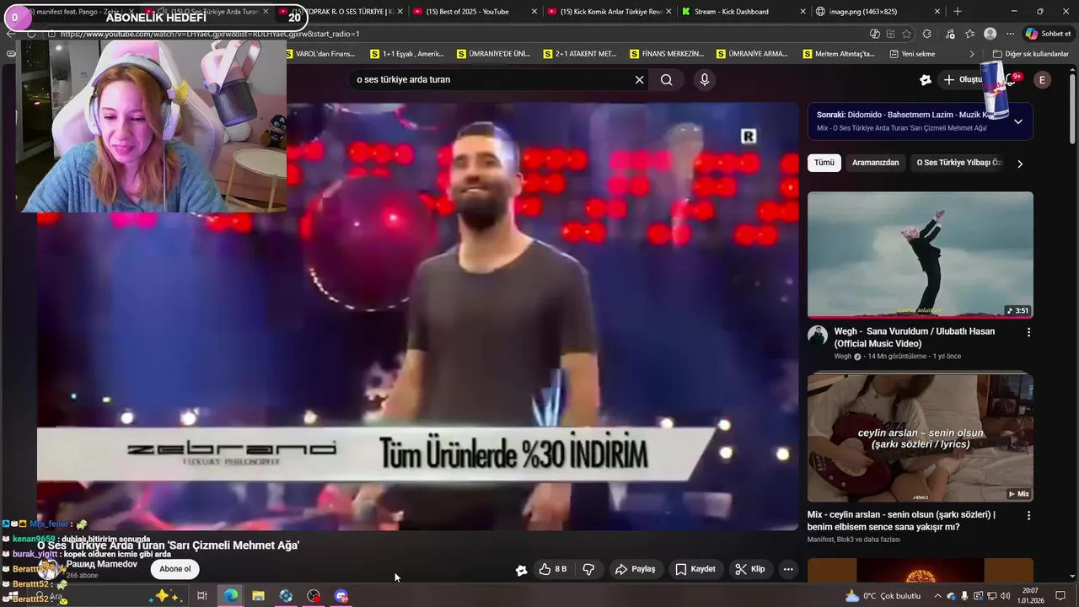Open options menu for Wegh video

coord(1028,332)
